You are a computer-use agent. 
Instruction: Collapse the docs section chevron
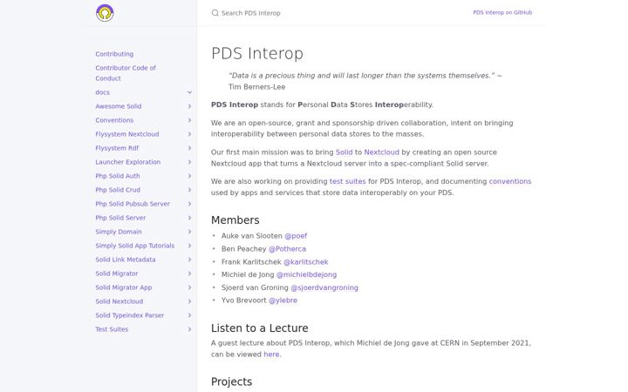tap(189, 92)
